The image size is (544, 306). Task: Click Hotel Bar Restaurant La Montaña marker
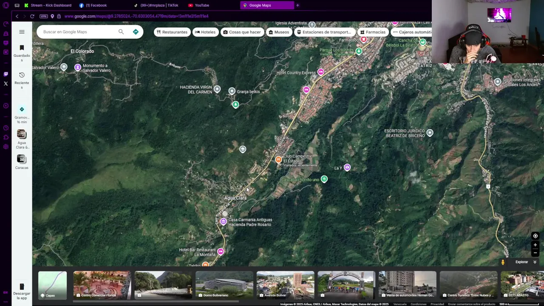pos(221,252)
